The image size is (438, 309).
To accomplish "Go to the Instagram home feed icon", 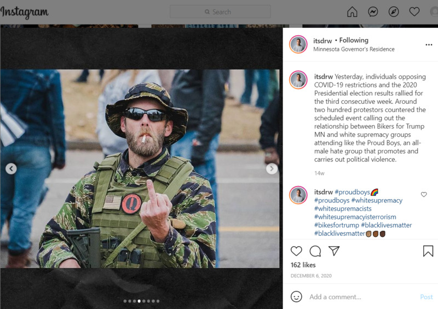I will 352,11.
